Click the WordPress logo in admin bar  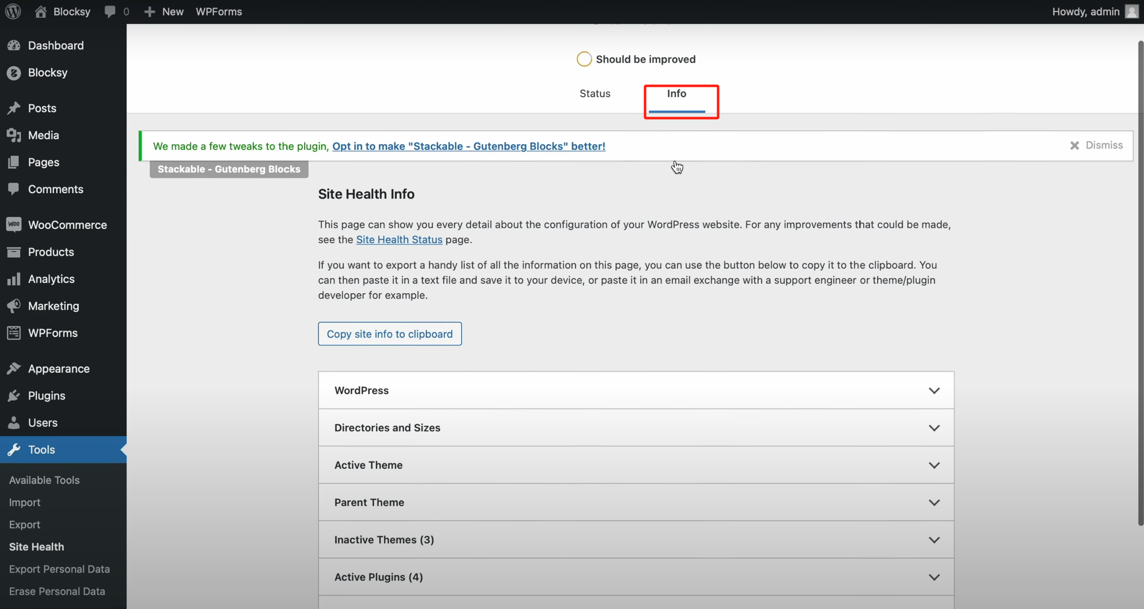pyautogui.click(x=12, y=11)
